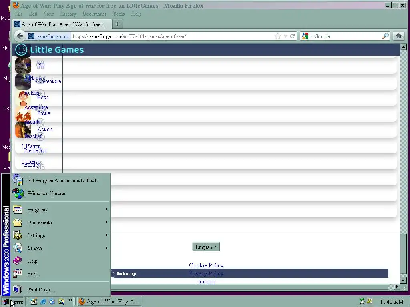410x307 pixels.
Task: Open the English language dropdown
Action: (x=206, y=247)
